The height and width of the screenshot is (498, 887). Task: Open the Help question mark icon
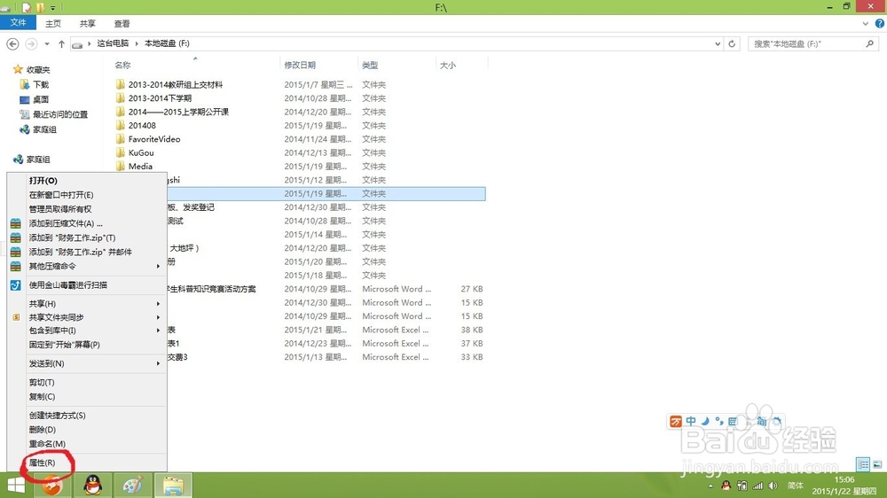(880, 24)
